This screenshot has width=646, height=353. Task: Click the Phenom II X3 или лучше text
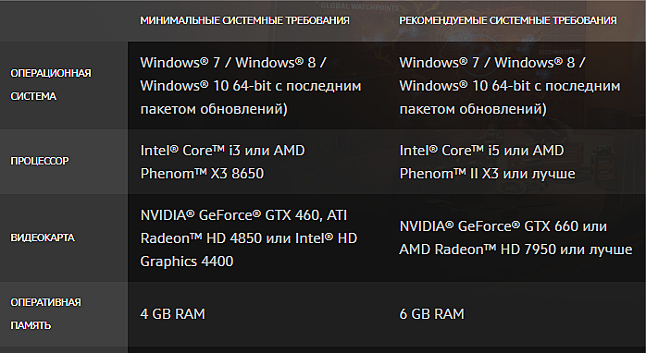click(x=488, y=174)
